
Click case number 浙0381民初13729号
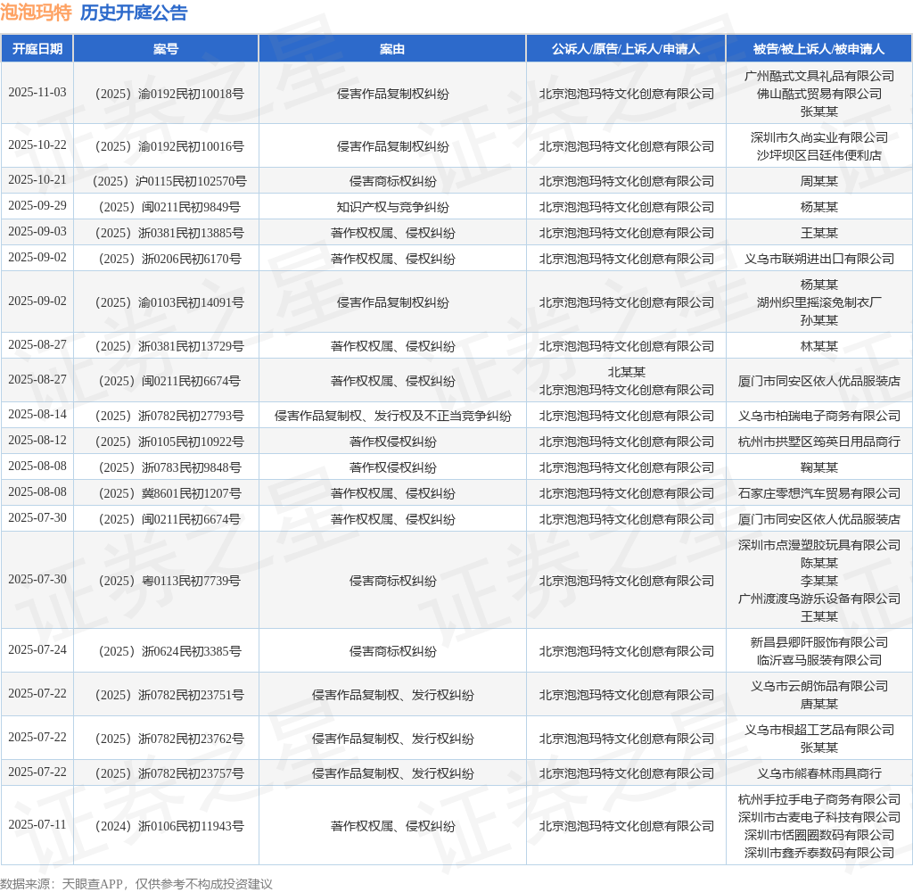[169, 346]
